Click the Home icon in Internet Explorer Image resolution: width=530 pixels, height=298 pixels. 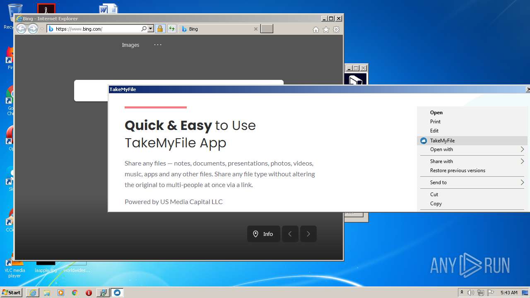[316, 29]
